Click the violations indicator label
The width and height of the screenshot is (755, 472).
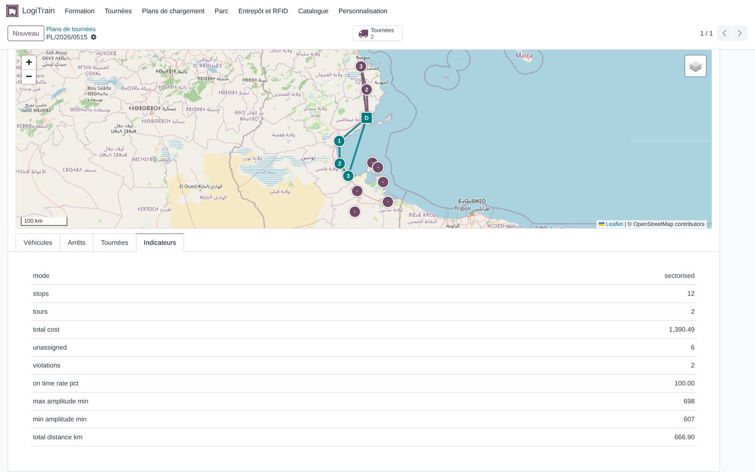pos(47,365)
